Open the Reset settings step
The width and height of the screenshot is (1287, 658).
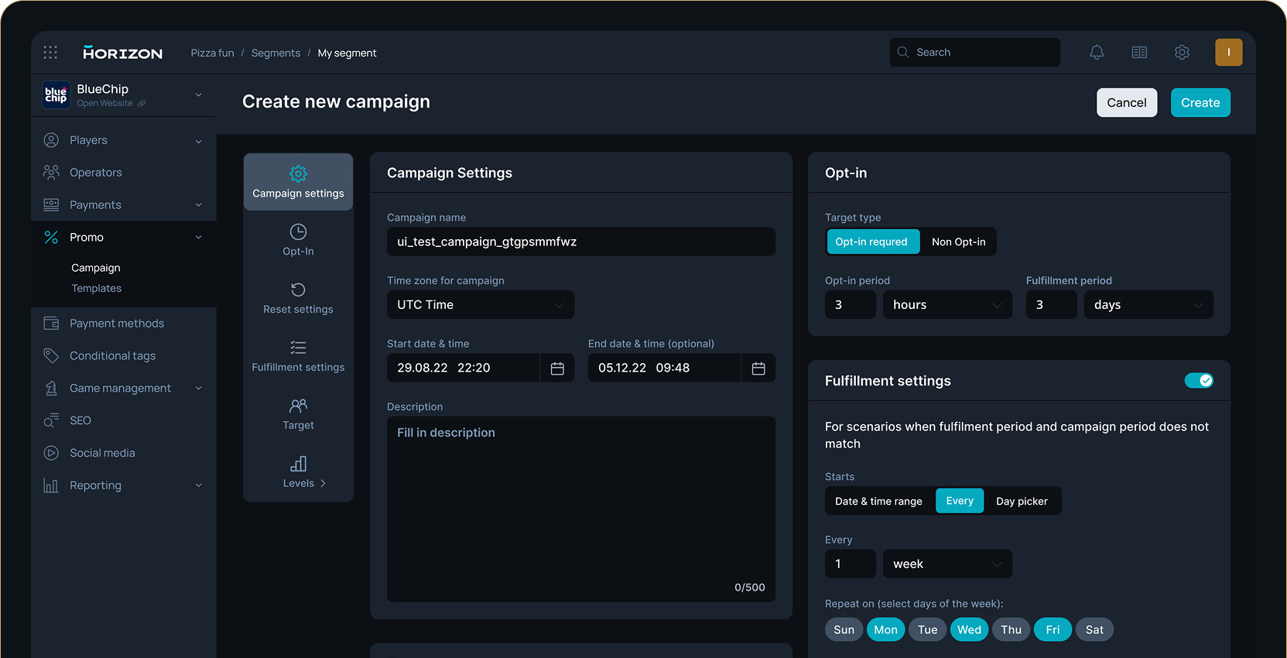tap(298, 298)
